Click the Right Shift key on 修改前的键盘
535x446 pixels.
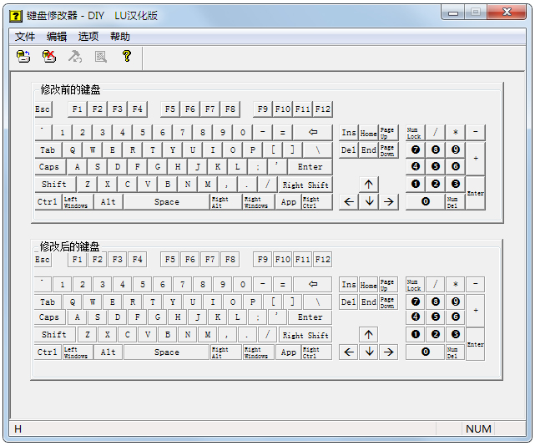pyautogui.click(x=305, y=185)
